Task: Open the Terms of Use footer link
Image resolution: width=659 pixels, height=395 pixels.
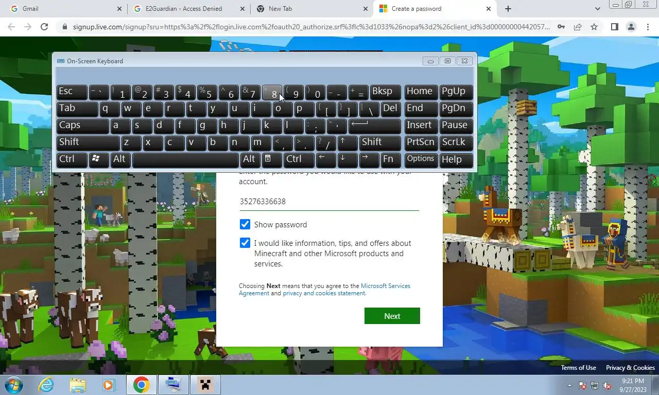Action: point(579,368)
